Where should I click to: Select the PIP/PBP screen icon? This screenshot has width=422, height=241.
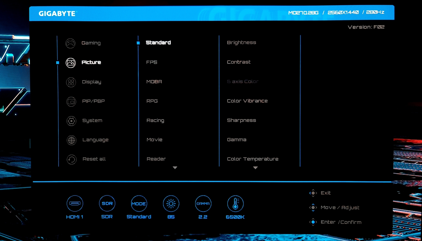pyautogui.click(x=71, y=102)
